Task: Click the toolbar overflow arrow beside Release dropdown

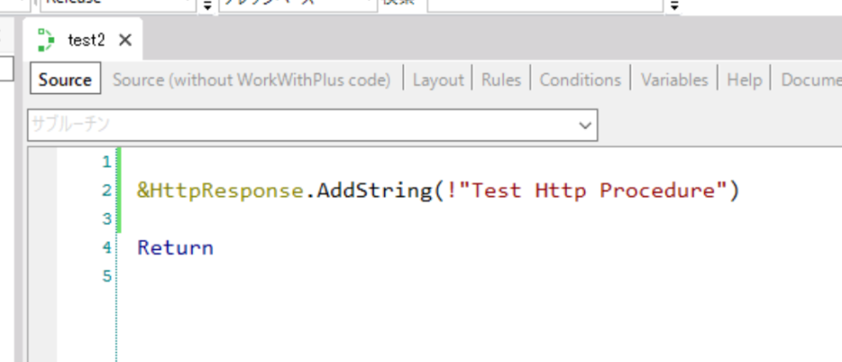Action: [x=208, y=5]
